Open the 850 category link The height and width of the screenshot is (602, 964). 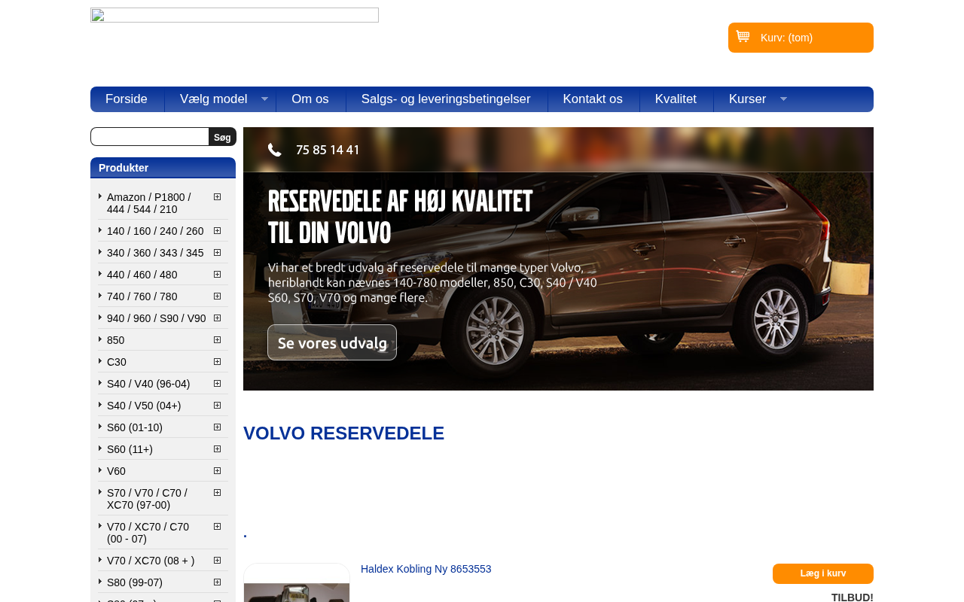(116, 340)
